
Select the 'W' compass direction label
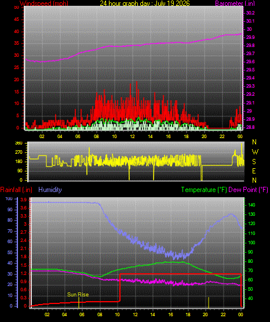click(255, 152)
